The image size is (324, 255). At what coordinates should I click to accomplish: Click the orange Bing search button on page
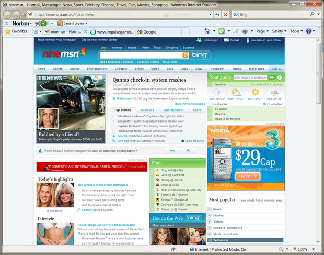tap(186, 55)
